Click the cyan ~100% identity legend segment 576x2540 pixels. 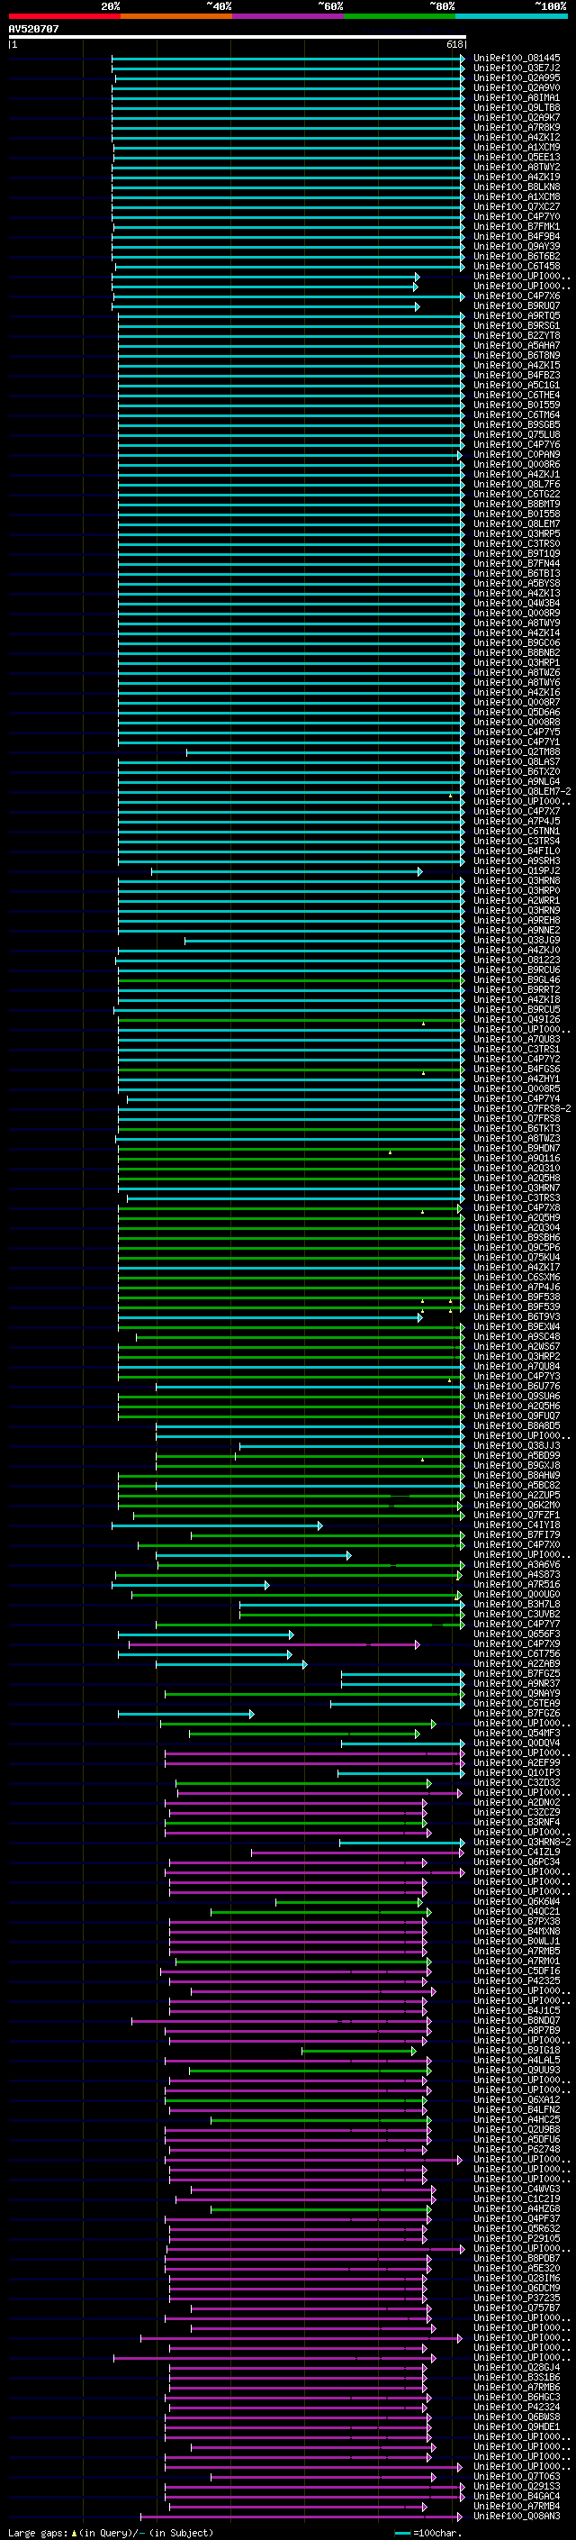(511, 17)
